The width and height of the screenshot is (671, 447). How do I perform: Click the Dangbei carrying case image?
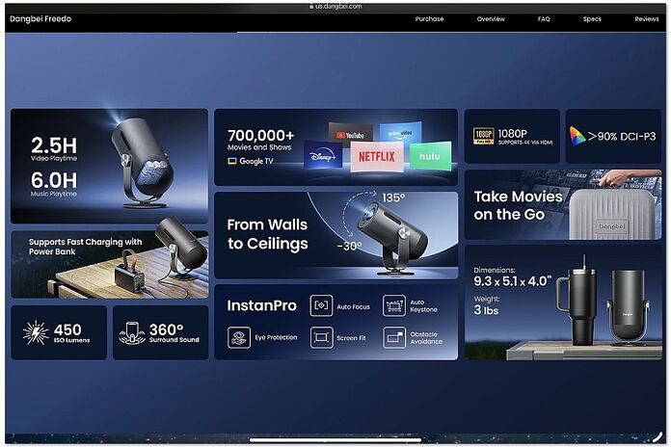(x=612, y=214)
